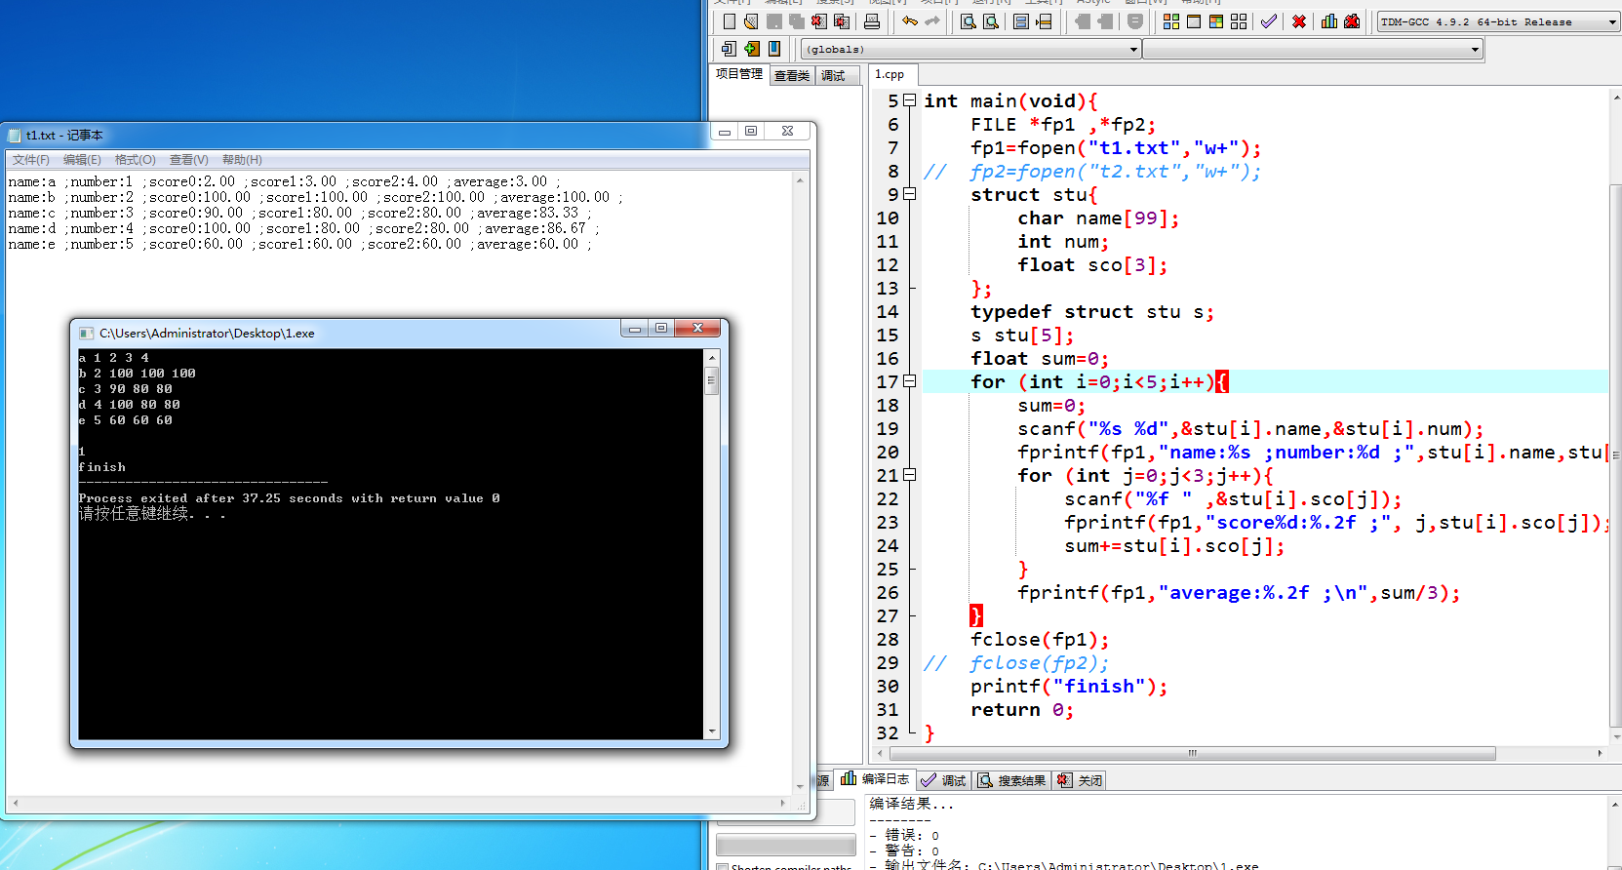This screenshot has height=870, width=1622.
Task: Click the green plus add icon
Action: [751, 49]
